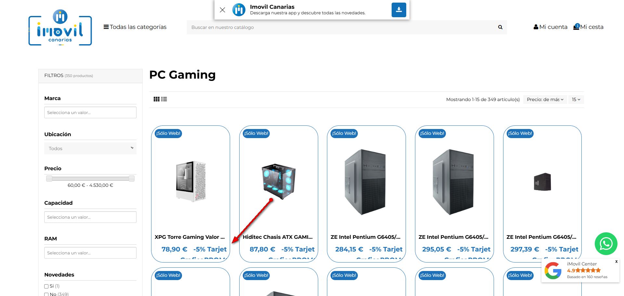Screen dimensions: 624x296
Task: Check the Novedades Si checkbox
Action: [46, 286]
